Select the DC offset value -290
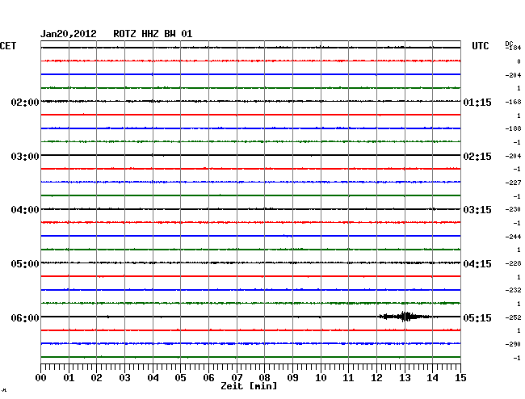 pos(513,344)
